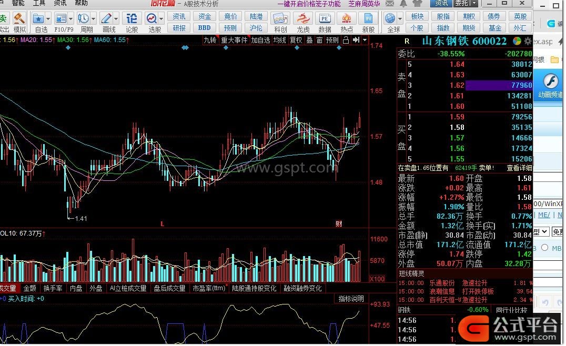Toggle the 叠 overlay chart option
The width and height of the screenshot is (566, 346).
tap(309, 40)
